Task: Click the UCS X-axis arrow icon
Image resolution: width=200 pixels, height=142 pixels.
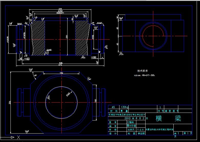Action: (13, 137)
